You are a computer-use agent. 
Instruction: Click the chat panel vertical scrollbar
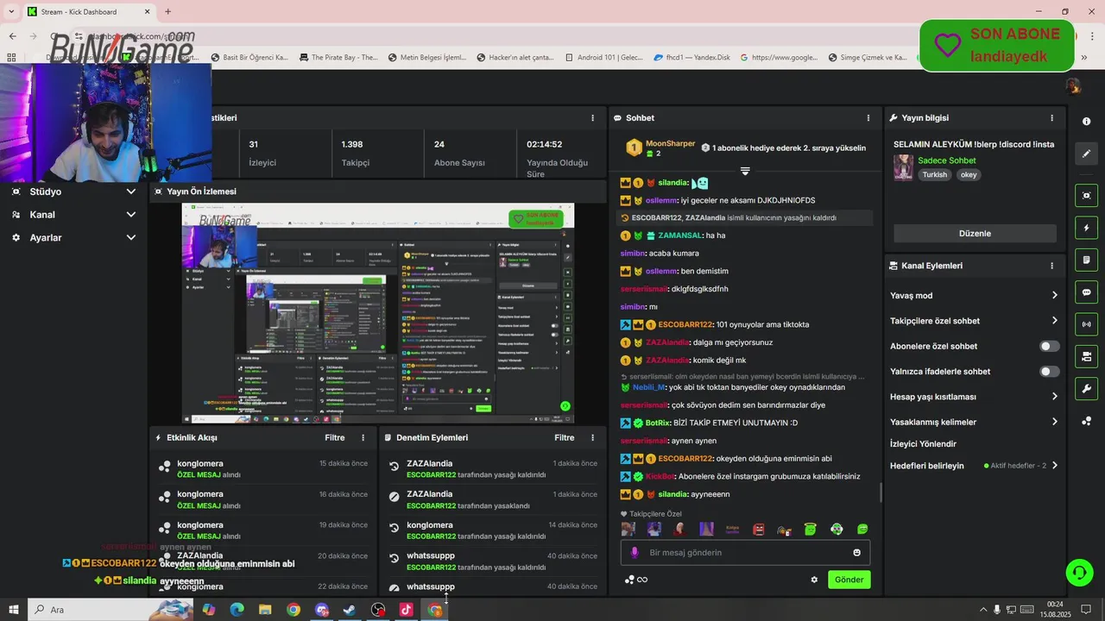click(881, 492)
